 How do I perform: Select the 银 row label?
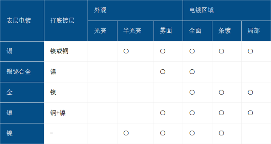9,113
